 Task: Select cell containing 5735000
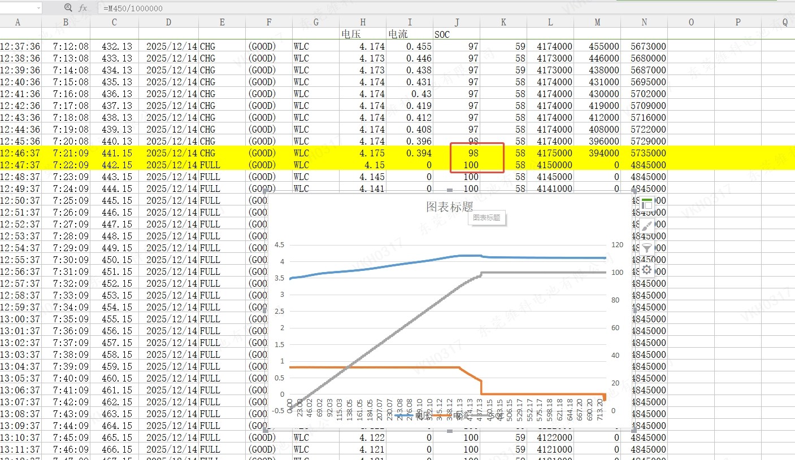click(x=644, y=153)
